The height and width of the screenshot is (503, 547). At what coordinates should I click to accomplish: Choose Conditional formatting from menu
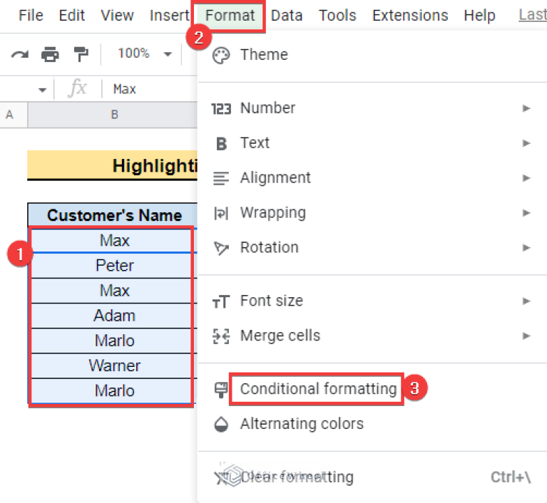[x=317, y=389]
